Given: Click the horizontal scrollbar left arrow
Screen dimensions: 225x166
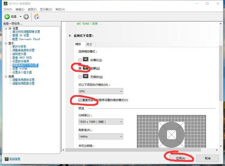Looking at the screenshot, I should coord(63,150).
